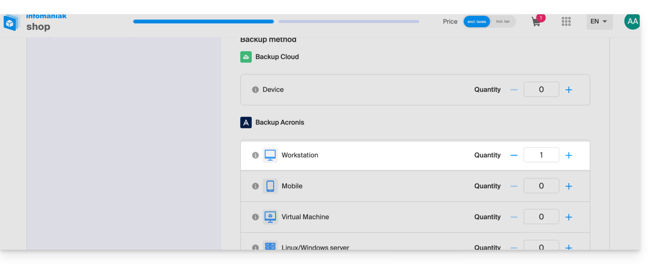Click the blue progress bar step
Screen dimensions: 654x264
[204, 21]
